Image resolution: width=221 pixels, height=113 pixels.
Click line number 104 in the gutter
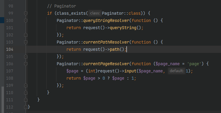coord(10,50)
